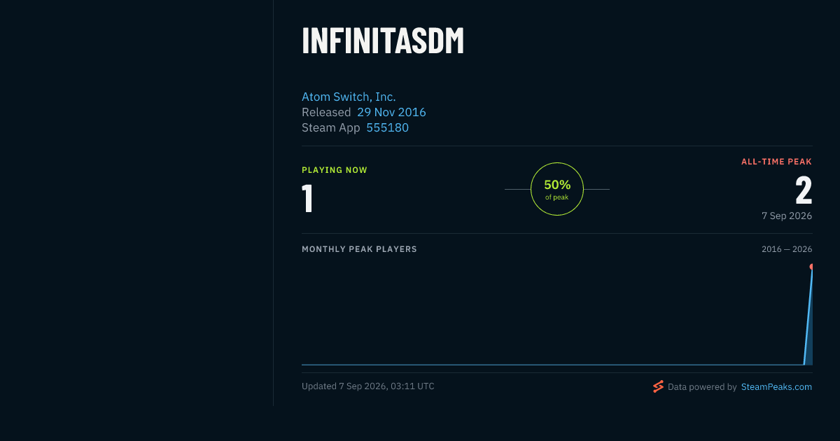Viewport: 840px width, 441px height.
Task: Click the 50% of peak circle
Action: coord(557,189)
